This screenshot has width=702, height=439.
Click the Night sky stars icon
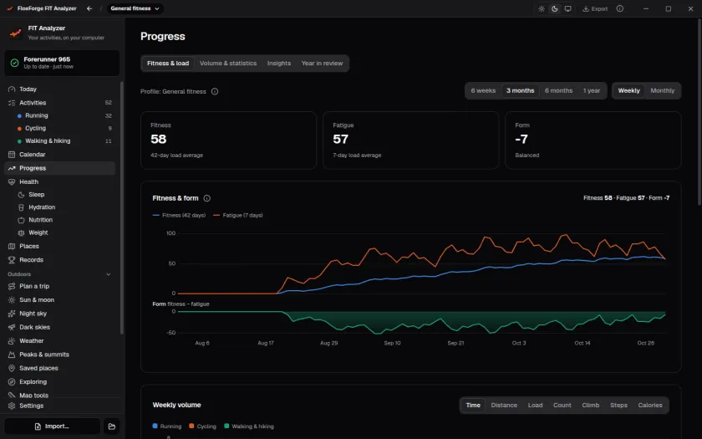[12, 314]
